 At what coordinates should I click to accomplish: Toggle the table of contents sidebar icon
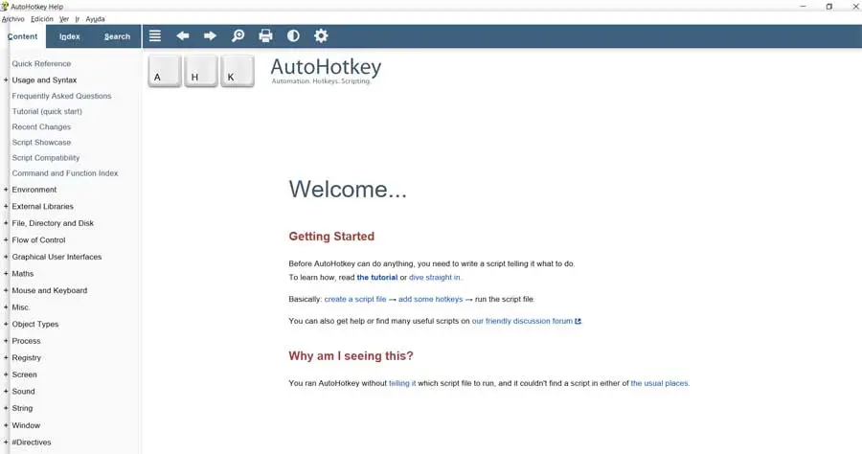click(155, 35)
